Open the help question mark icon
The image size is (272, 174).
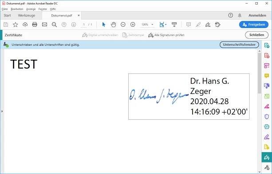click(x=231, y=15)
